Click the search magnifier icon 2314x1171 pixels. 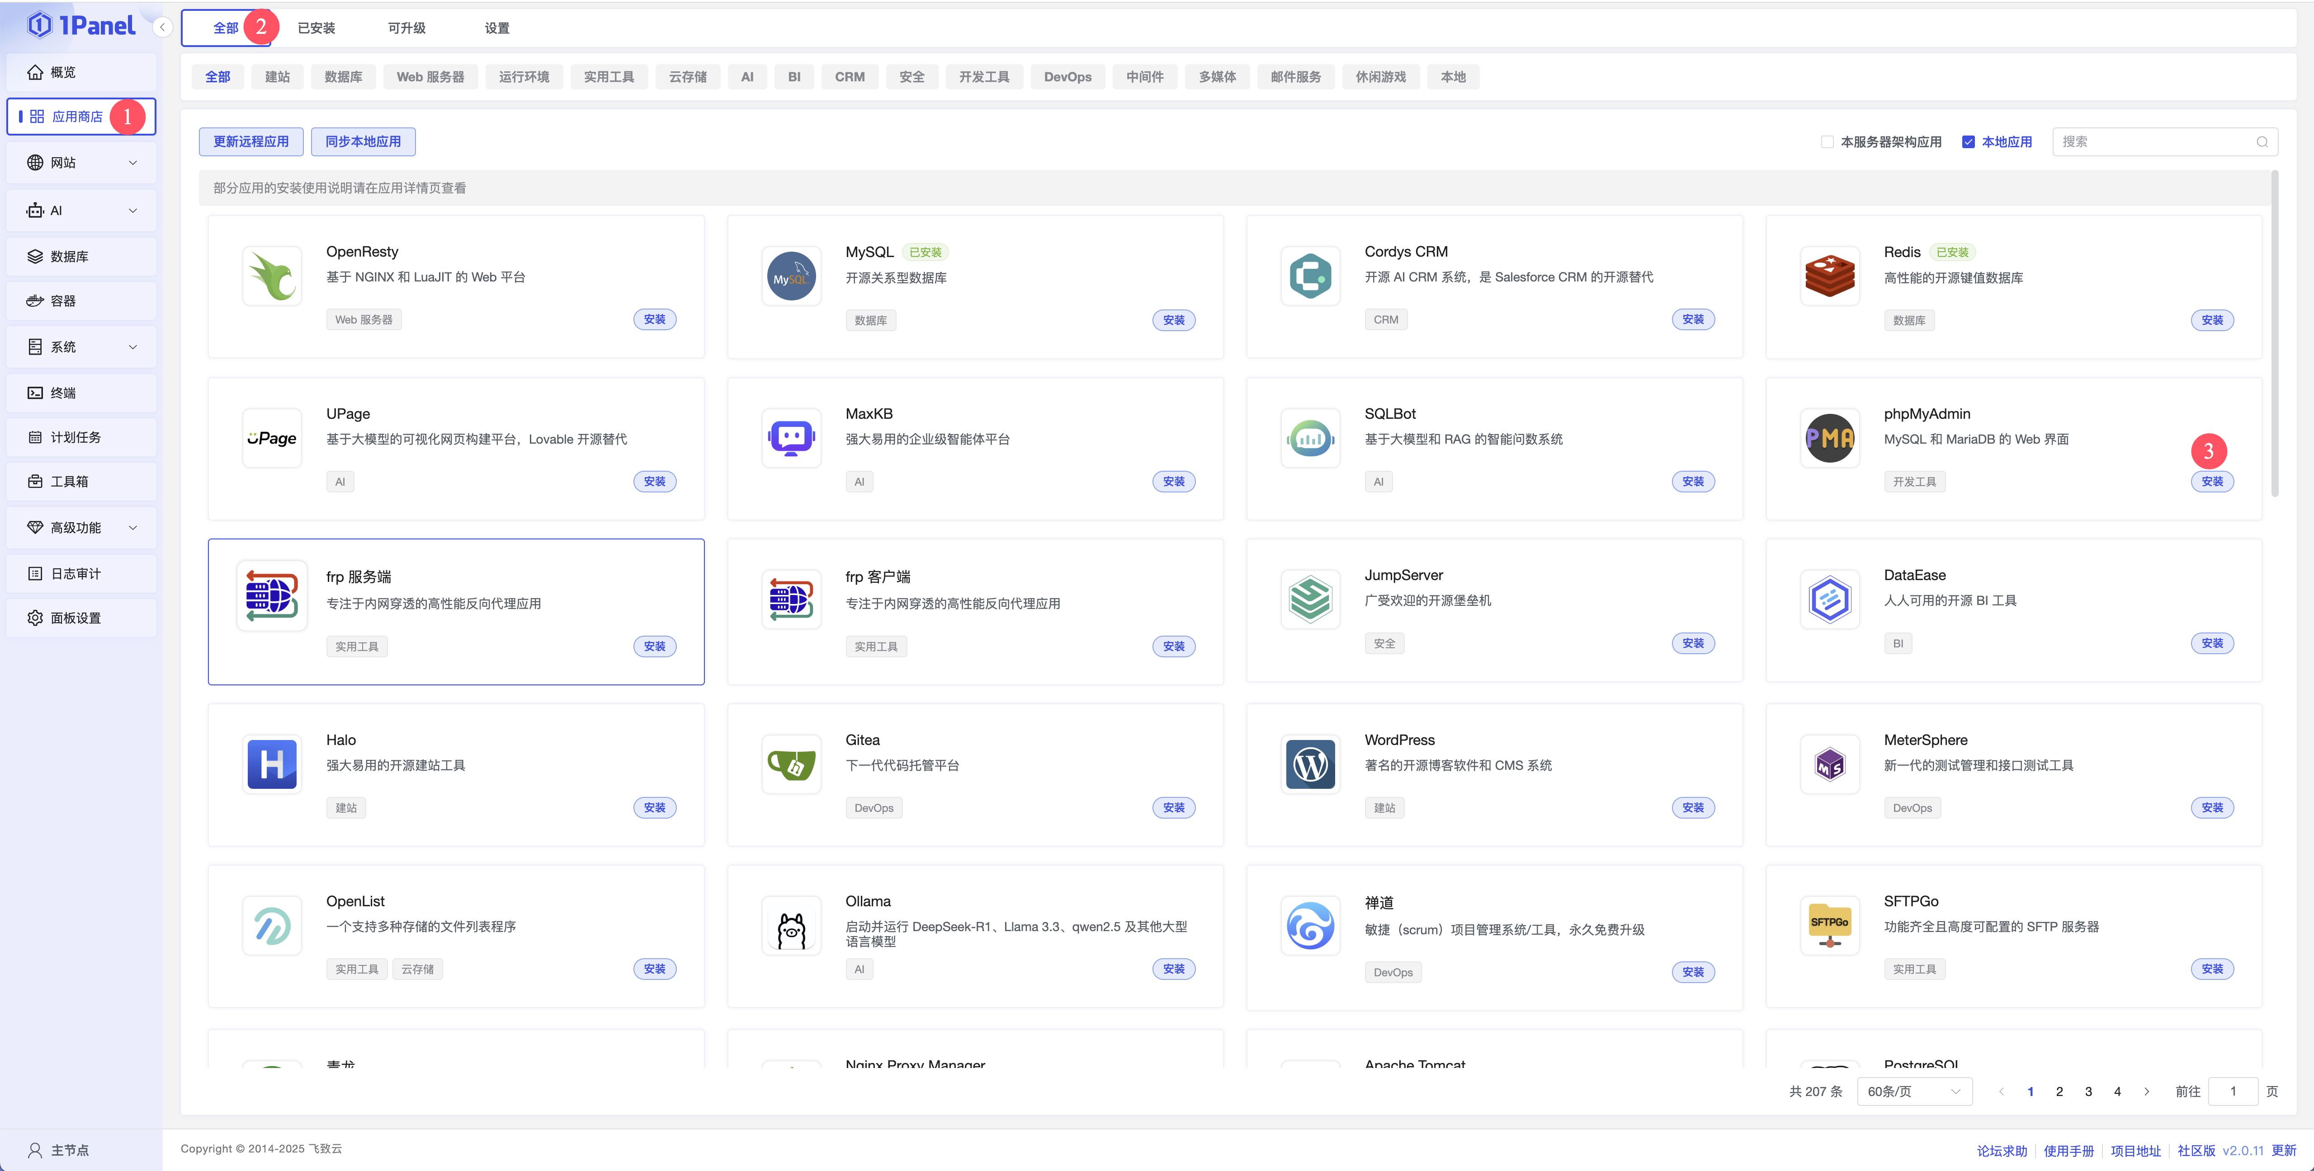pyautogui.click(x=2262, y=142)
